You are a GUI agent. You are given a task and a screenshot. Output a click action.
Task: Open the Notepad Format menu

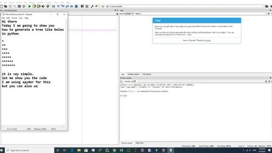coord(14,18)
